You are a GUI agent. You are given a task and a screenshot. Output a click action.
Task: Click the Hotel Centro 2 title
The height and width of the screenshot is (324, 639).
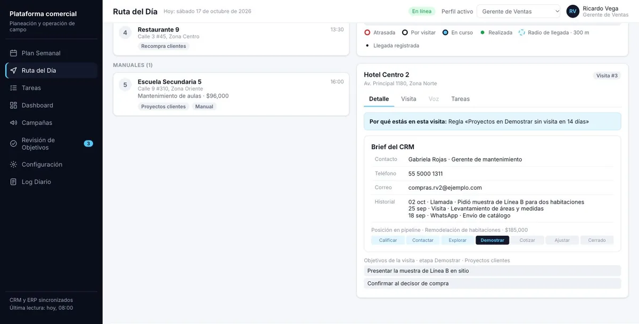click(x=387, y=75)
